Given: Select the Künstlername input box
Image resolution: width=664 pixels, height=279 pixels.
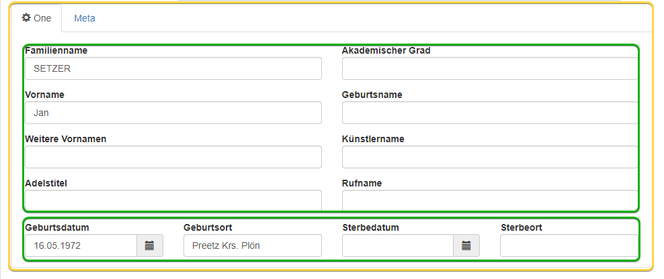Looking at the screenshot, I should (490, 157).
